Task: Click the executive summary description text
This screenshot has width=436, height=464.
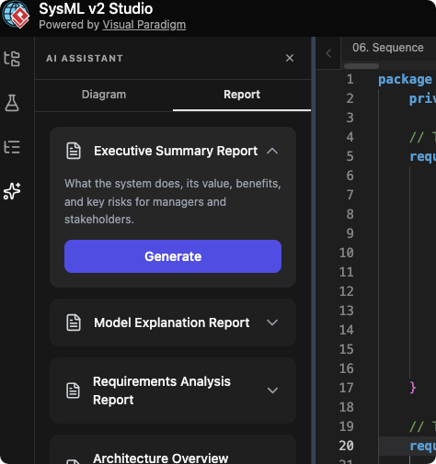Action: tap(173, 201)
